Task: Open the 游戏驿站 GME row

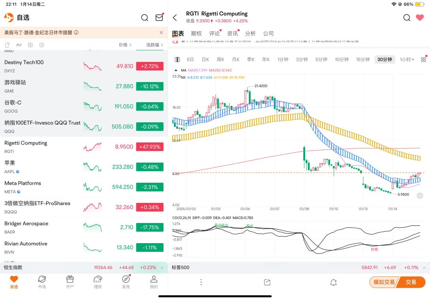Action: tap(84, 86)
